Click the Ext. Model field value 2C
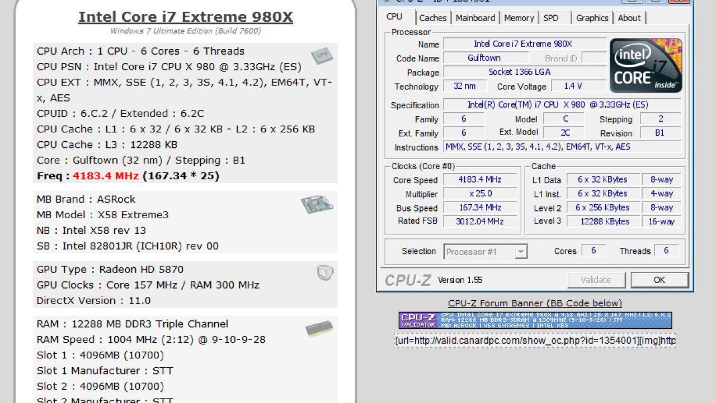This screenshot has width=716, height=403. [x=564, y=133]
